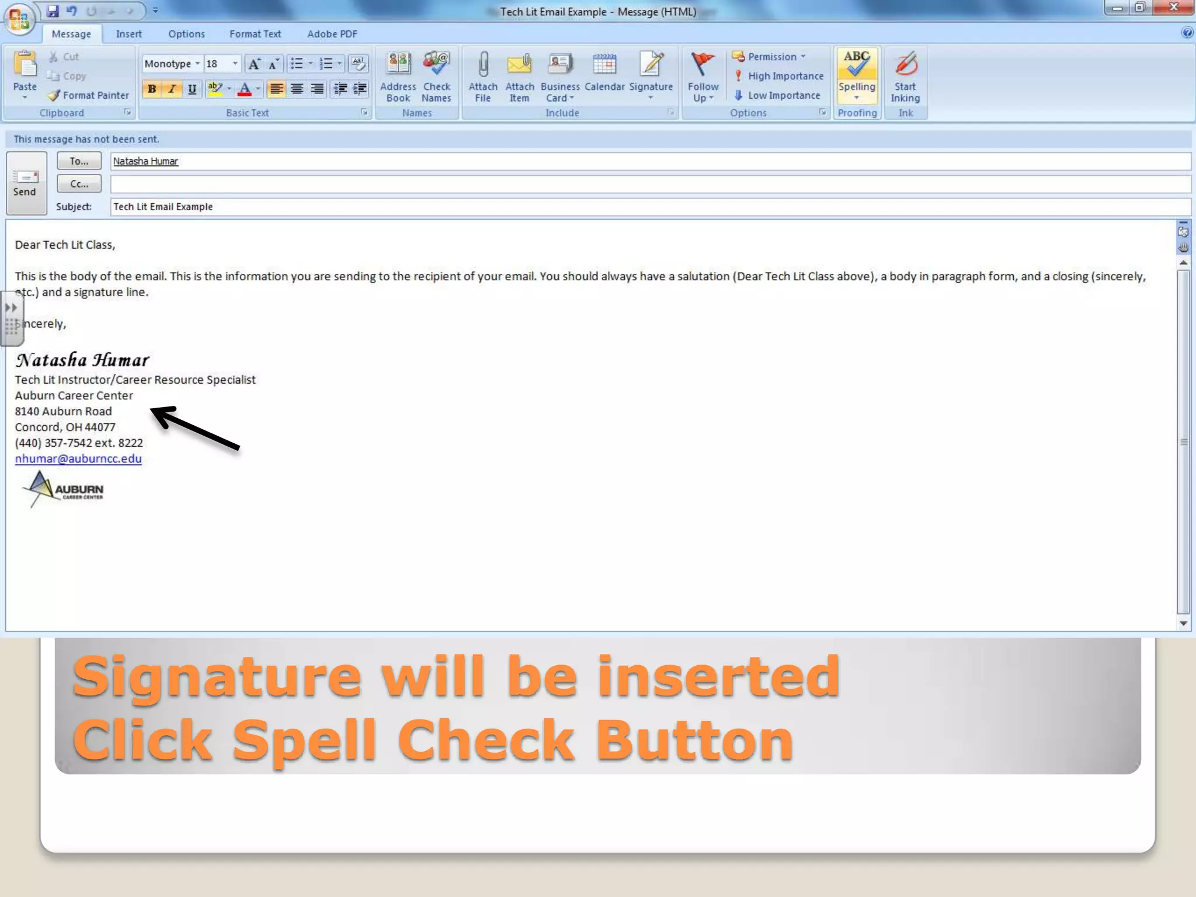The height and width of the screenshot is (897, 1196).
Task: Launch Basic Text dialog expander
Action: pyautogui.click(x=364, y=112)
